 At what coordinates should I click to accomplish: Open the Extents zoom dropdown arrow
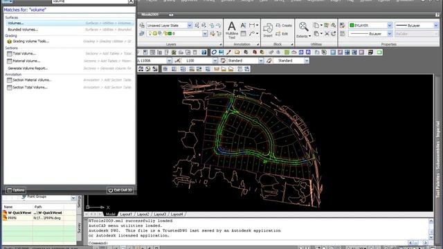coord(309,36)
